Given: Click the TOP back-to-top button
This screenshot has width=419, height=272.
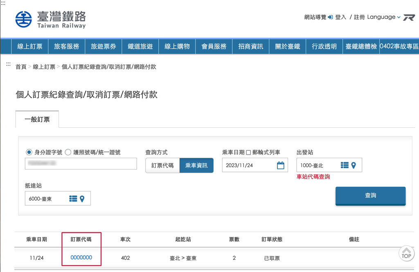Looking at the screenshot, I should click(406, 254).
